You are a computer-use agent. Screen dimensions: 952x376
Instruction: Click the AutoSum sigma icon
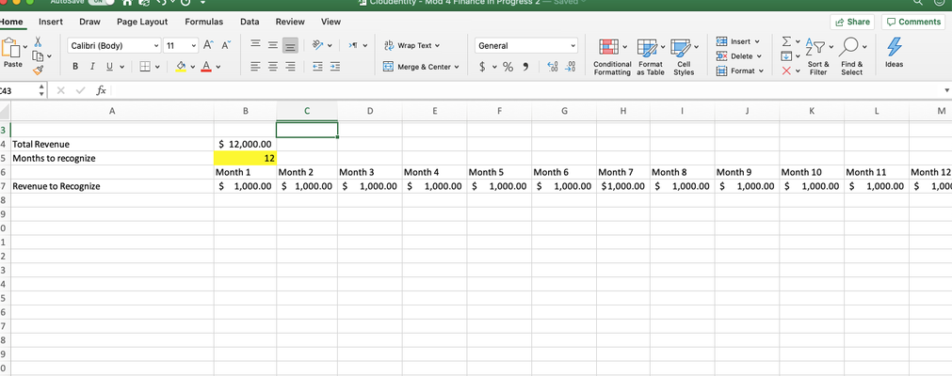(785, 42)
